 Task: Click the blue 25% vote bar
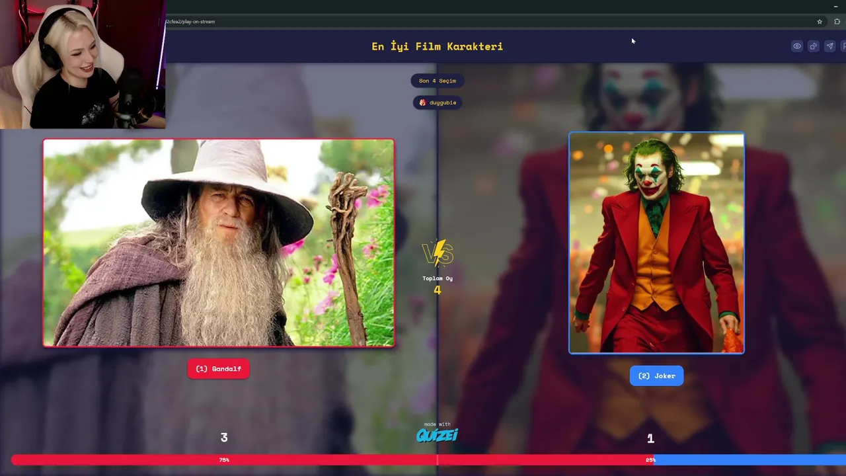[750, 459]
